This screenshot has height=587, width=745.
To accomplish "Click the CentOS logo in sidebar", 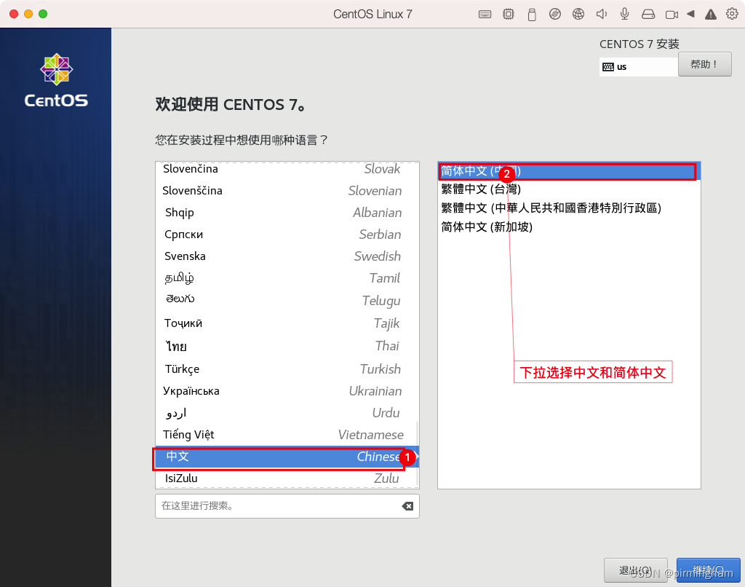I will (56, 80).
